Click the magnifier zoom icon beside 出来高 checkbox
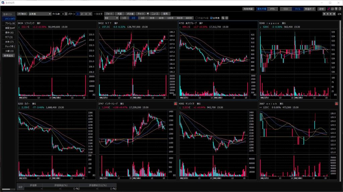The image size is (343, 192). 223,18
